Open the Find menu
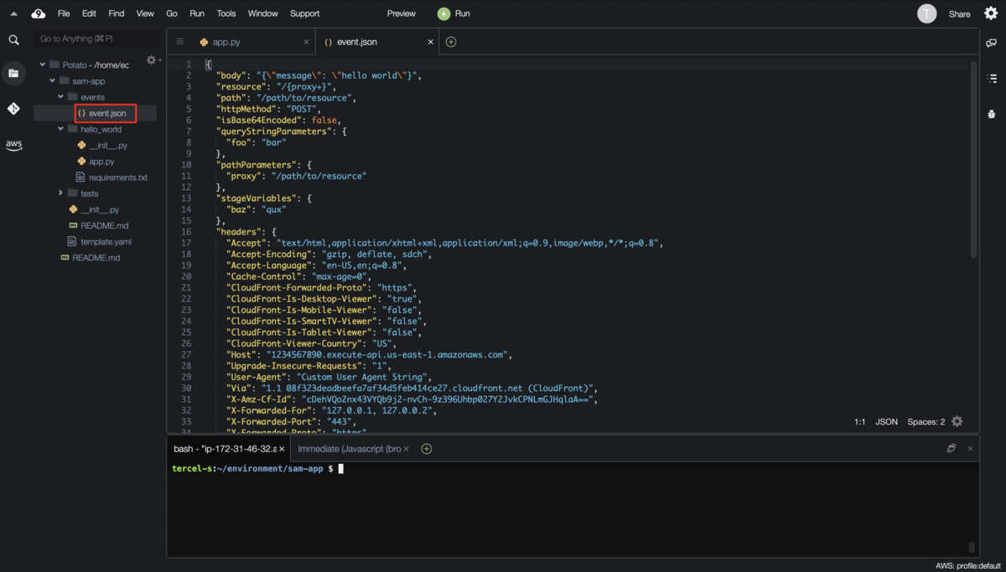 point(117,13)
